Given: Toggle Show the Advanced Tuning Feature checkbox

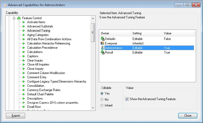Looking at the screenshot, I should (127, 99).
